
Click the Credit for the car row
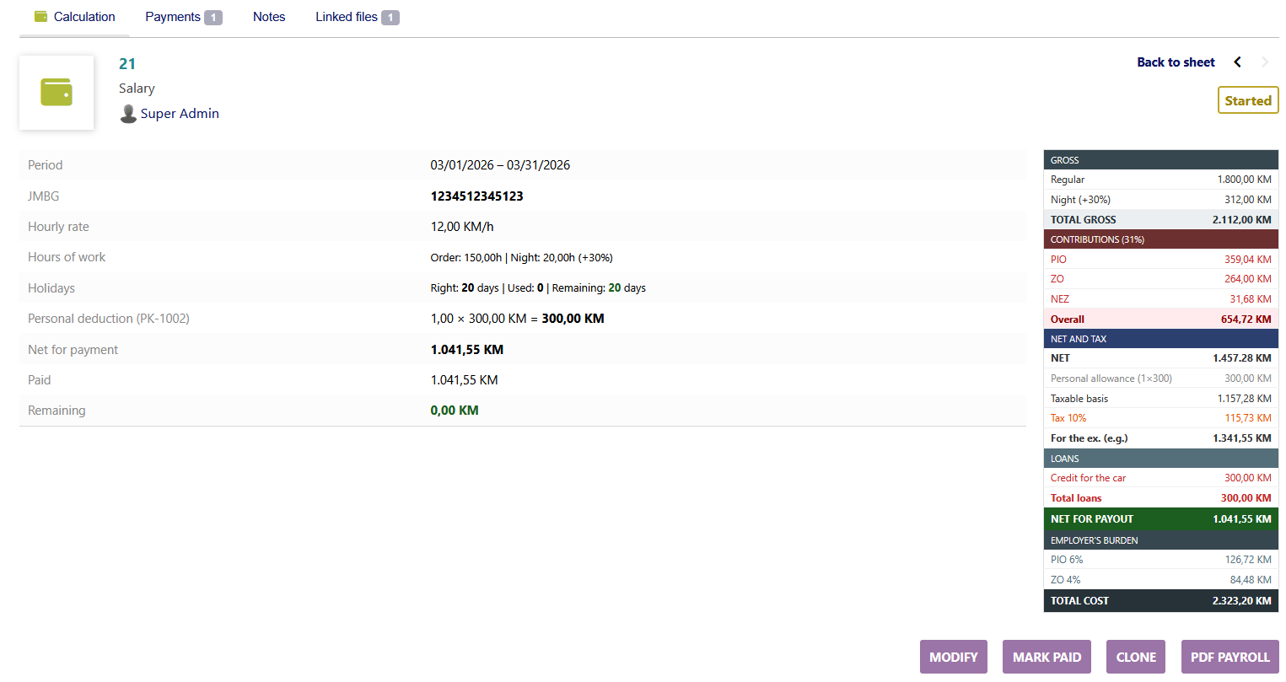[x=1161, y=478]
